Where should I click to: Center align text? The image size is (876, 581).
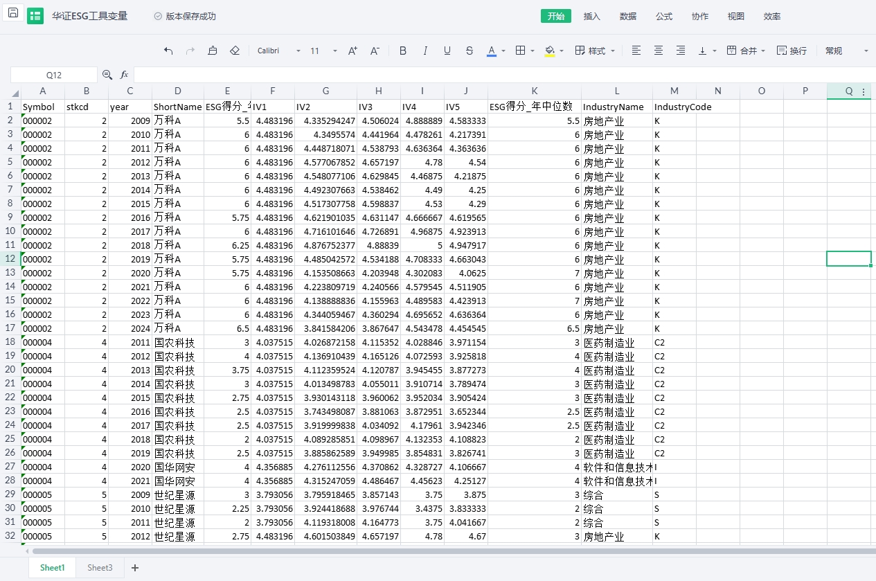[x=659, y=51]
